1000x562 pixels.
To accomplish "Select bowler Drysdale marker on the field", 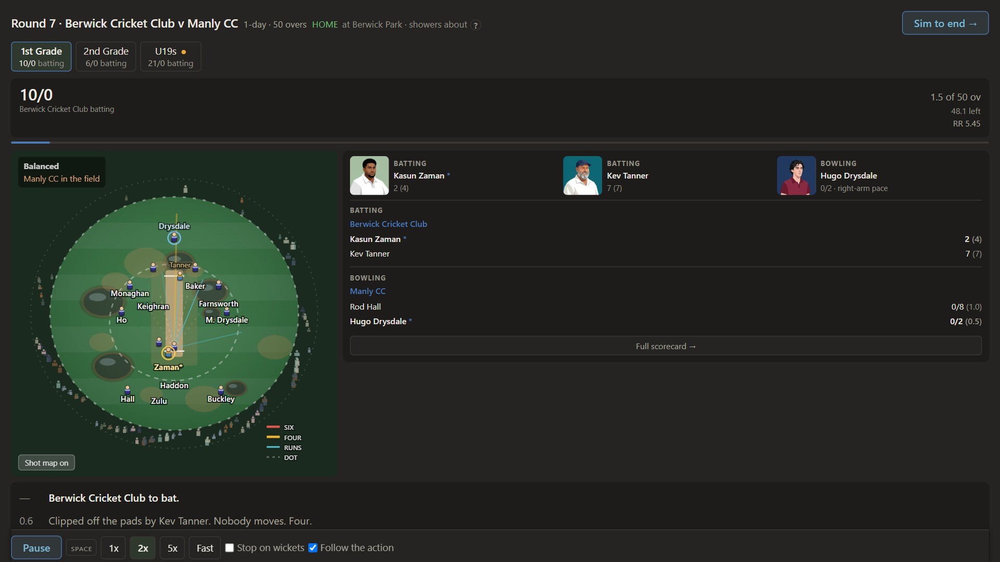I will pos(174,238).
